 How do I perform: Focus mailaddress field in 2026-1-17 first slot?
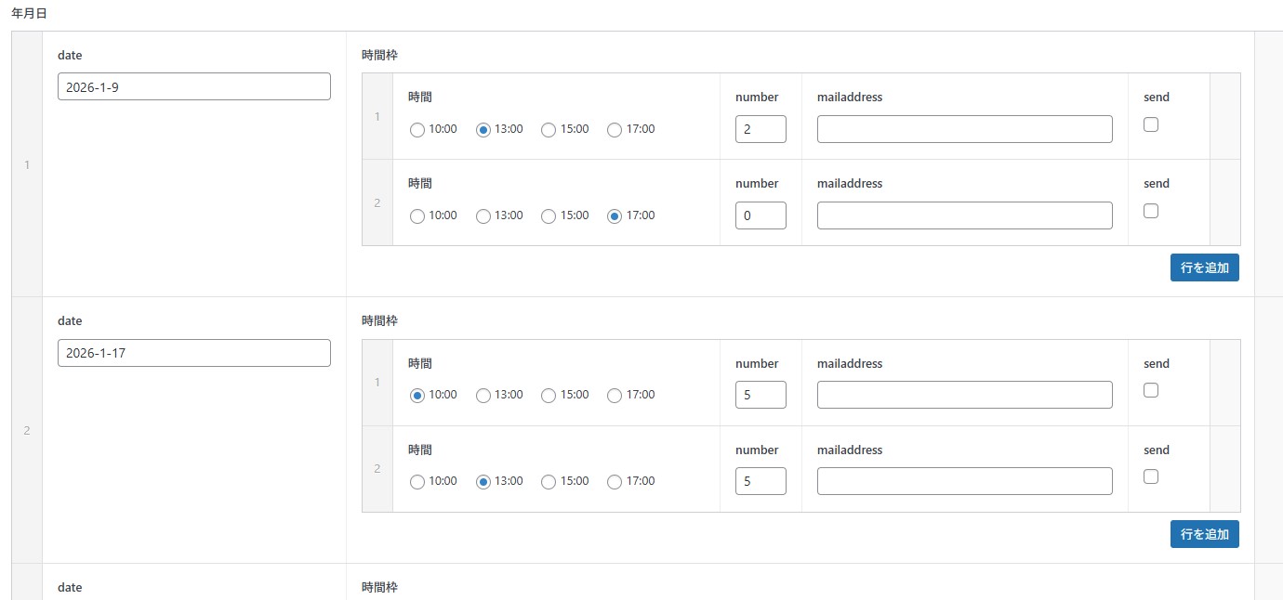964,395
